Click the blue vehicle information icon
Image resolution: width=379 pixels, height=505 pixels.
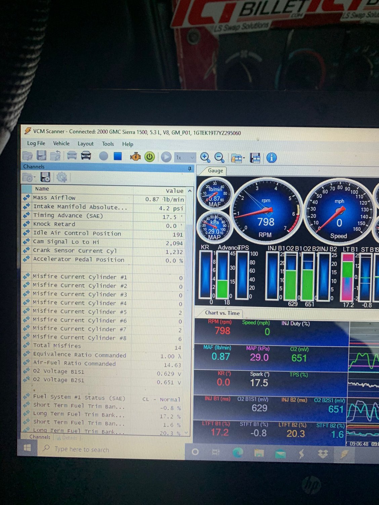pos(271,158)
